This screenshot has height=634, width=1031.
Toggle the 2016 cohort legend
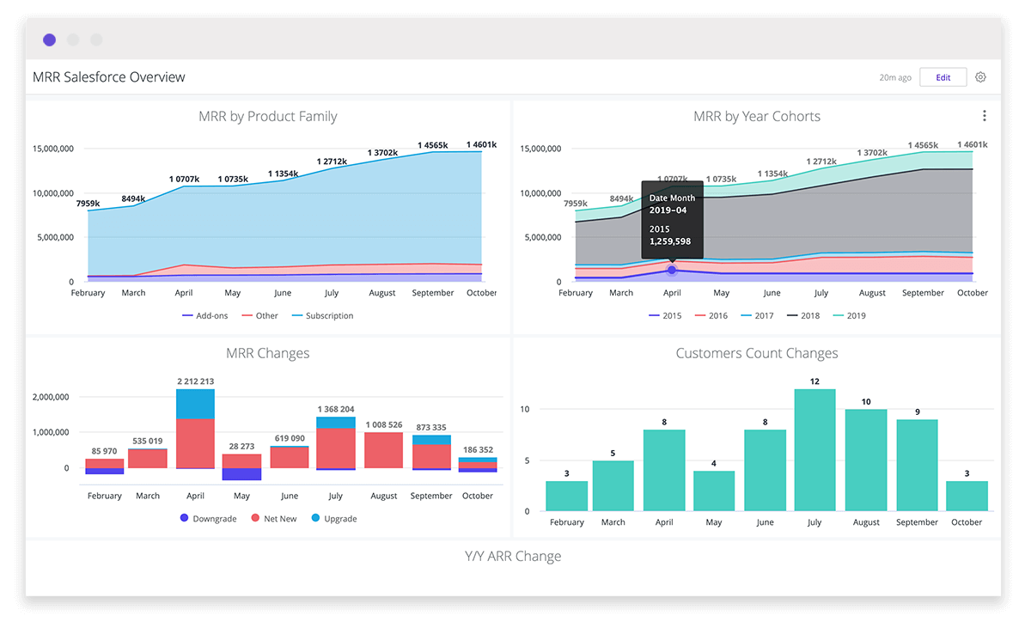coord(711,315)
